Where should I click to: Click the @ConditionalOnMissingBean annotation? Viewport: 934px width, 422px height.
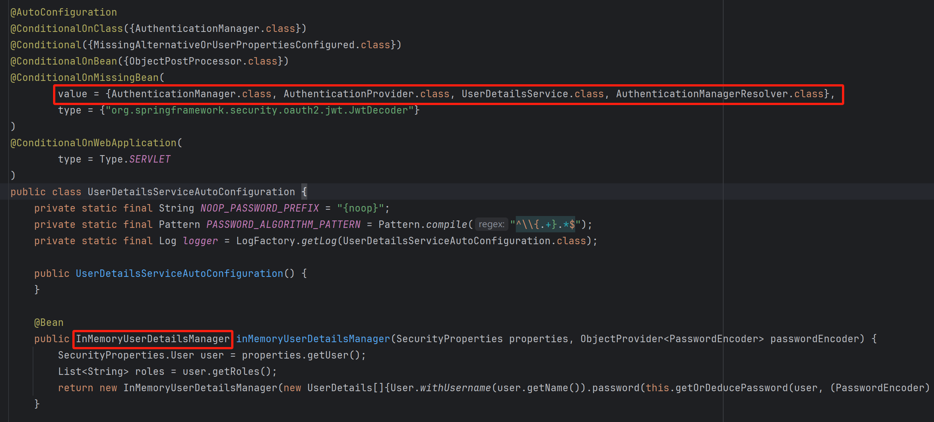point(85,78)
